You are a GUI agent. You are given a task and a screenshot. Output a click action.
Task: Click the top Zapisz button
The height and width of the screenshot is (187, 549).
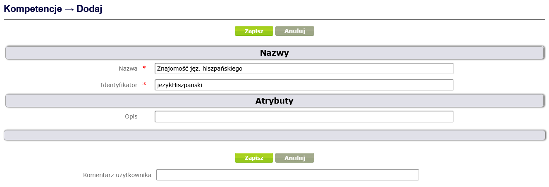tap(254, 31)
